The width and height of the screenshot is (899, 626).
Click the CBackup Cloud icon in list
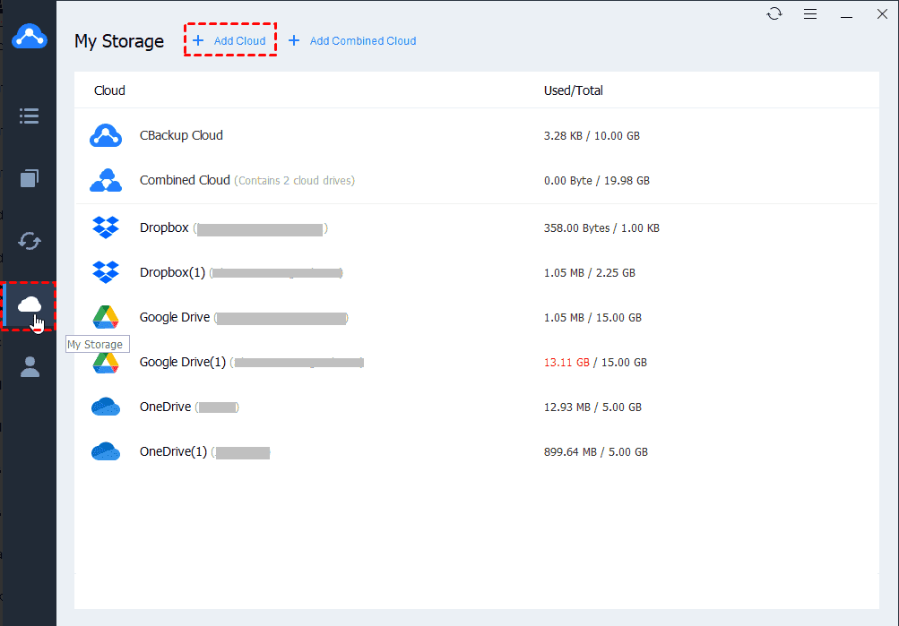tap(106, 135)
